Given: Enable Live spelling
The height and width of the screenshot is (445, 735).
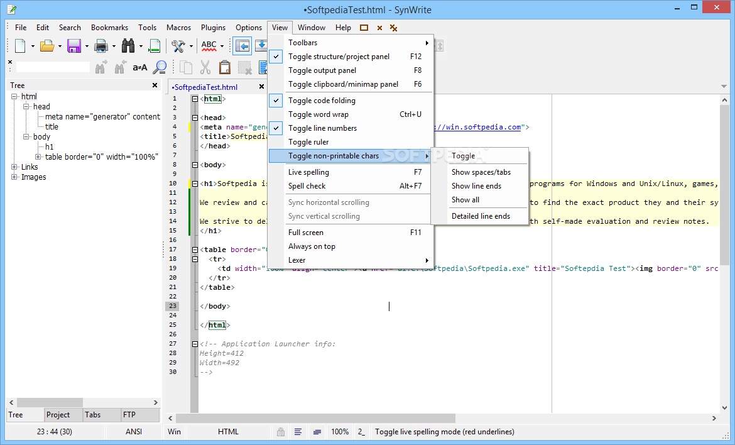Looking at the screenshot, I should point(350,172).
